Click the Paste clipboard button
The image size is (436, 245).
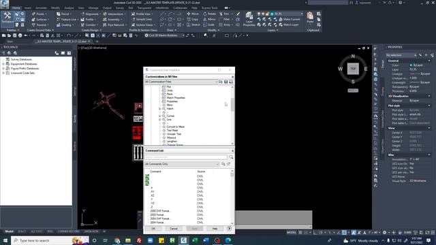310,18
